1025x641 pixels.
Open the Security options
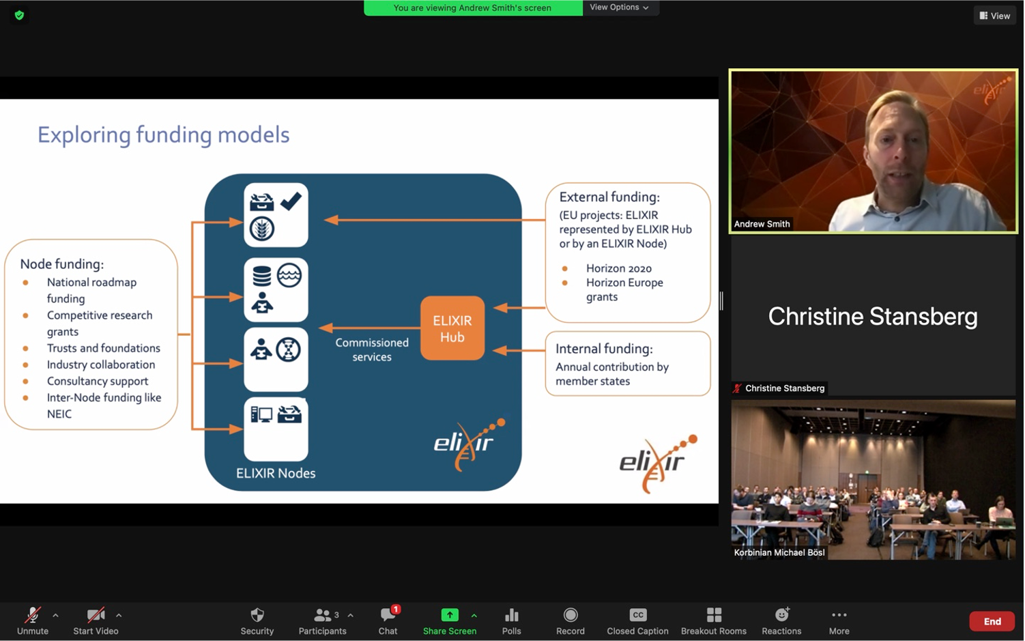point(257,621)
